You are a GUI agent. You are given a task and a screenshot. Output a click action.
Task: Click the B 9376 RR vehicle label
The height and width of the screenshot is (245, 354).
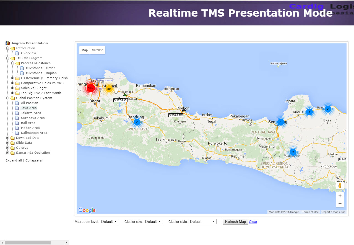pyautogui.click(x=176, y=115)
